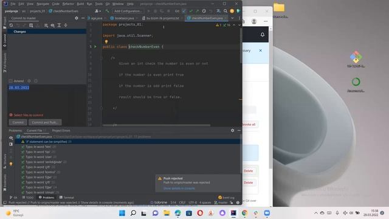Expand all changes in Commit toolbar
Image resolution: width=389 pixels, height=219 pixels.
59,26
